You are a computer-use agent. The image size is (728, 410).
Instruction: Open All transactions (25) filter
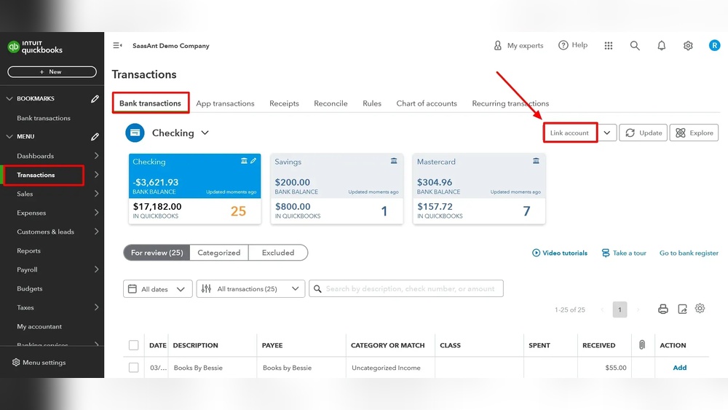click(250, 289)
